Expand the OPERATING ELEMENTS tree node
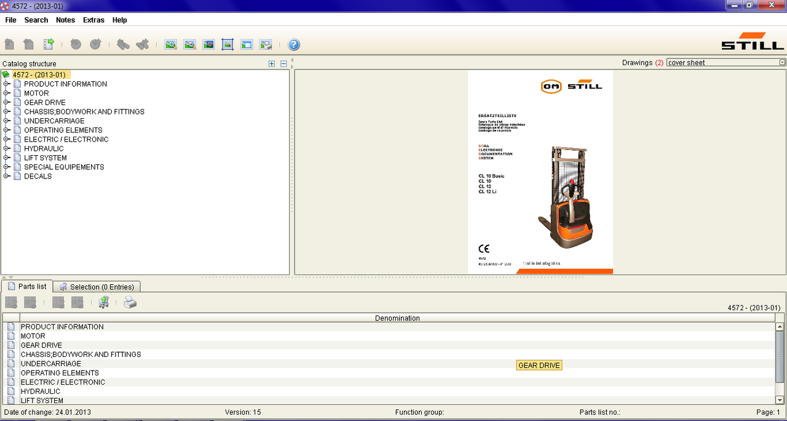The width and height of the screenshot is (787, 421). 6,130
